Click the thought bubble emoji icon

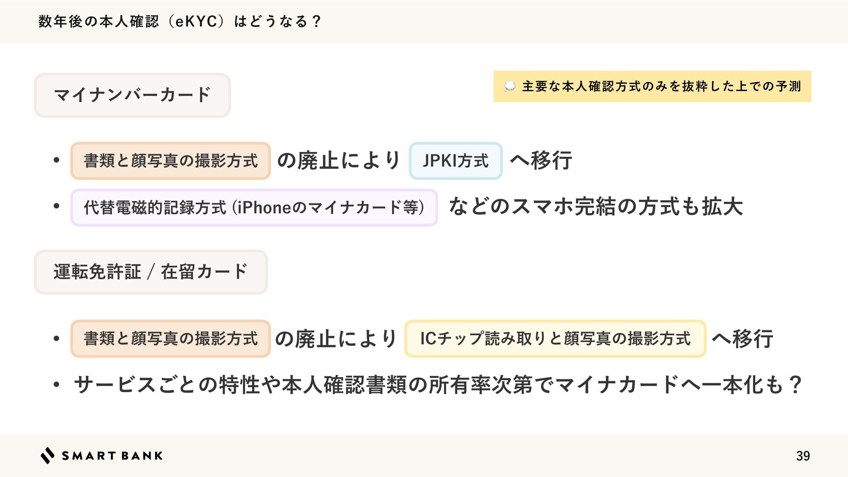(510, 87)
